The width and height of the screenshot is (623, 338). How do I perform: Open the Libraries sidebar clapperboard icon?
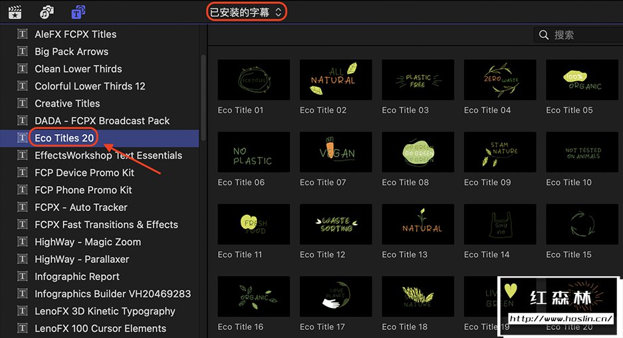pyautogui.click(x=15, y=13)
